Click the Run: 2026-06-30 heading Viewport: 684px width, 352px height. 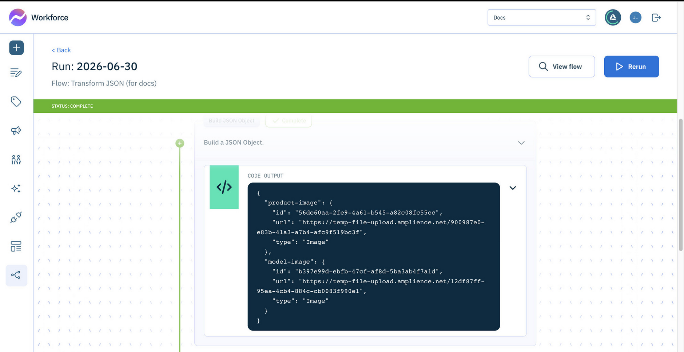coord(95,67)
